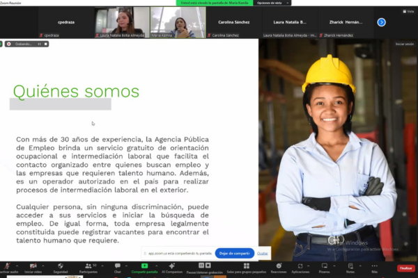The height and width of the screenshot is (278, 418).
Task: Click Iniciar sesión on shared screen
Action: [405, 44]
